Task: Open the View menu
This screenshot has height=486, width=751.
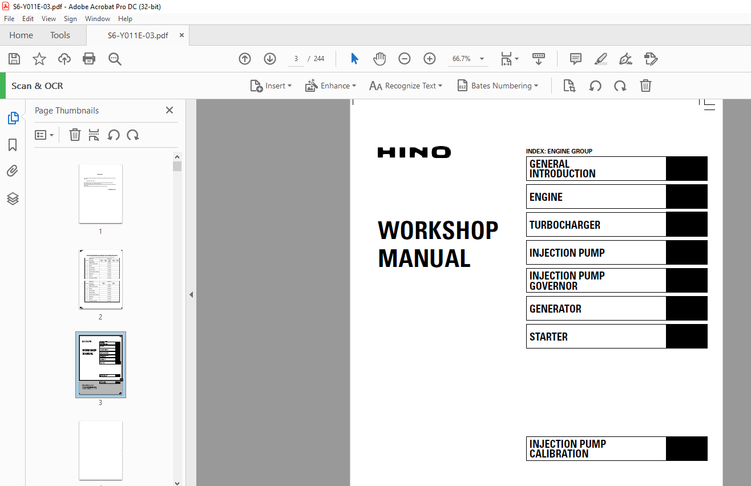Action: pyautogui.click(x=49, y=19)
